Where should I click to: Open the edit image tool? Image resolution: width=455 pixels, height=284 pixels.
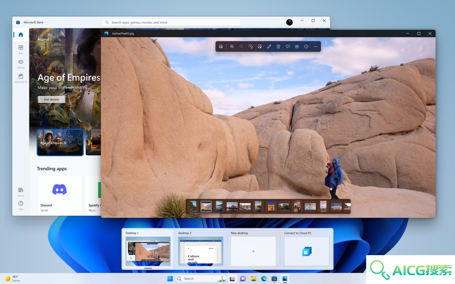click(259, 46)
